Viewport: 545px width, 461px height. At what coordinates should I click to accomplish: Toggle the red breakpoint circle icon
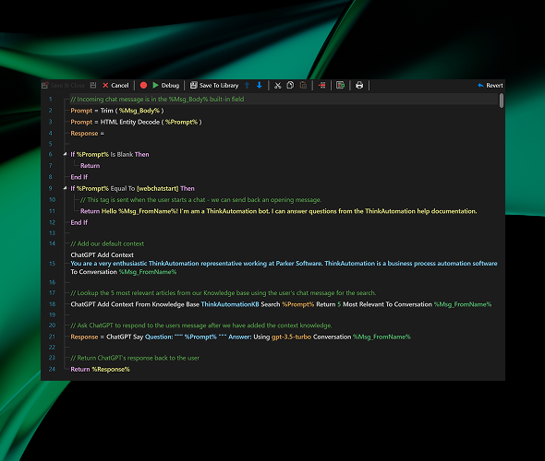point(143,86)
